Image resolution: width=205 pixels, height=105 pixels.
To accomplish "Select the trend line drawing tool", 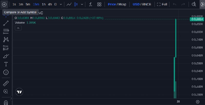I will 6,23.
